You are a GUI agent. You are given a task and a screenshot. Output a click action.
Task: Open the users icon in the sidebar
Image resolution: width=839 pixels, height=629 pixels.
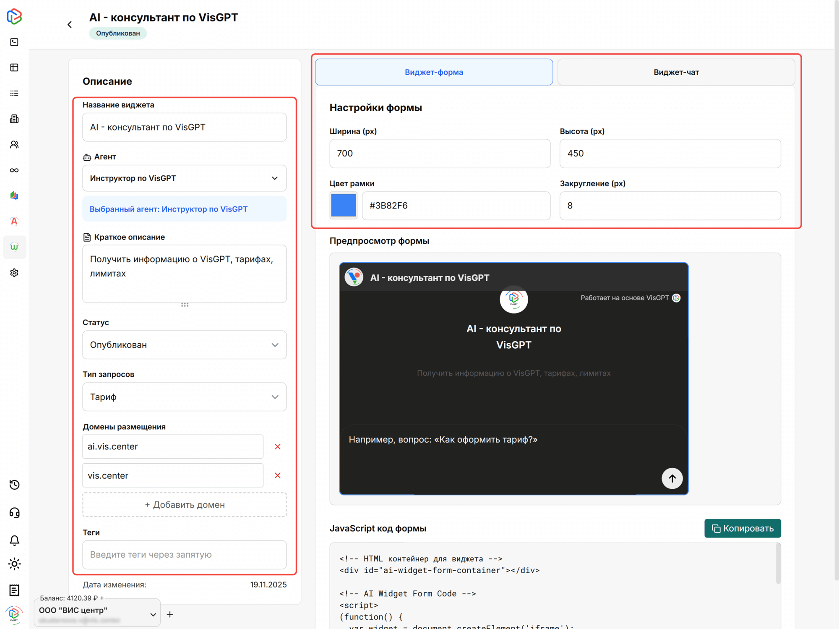pyautogui.click(x=14, y=145)
